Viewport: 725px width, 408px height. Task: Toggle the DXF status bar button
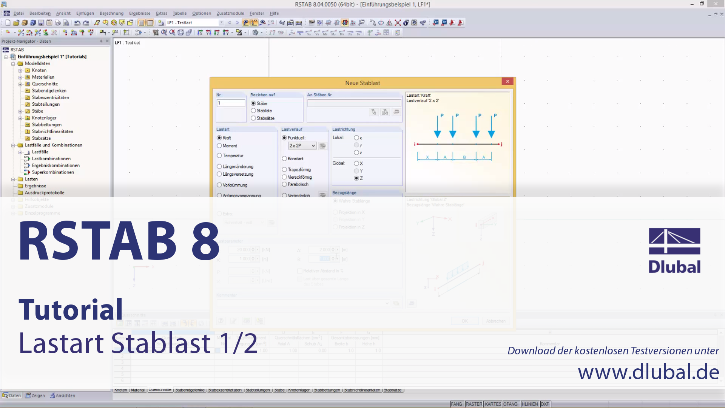click(x=545, y=404)
